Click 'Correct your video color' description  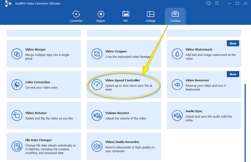coord(41,88)
